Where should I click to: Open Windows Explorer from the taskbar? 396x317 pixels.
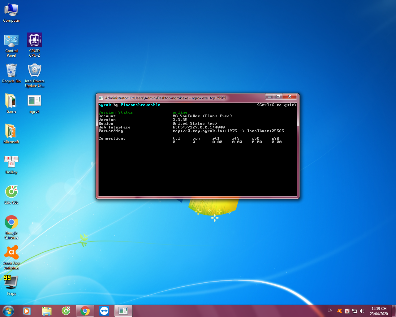[46, 311]
